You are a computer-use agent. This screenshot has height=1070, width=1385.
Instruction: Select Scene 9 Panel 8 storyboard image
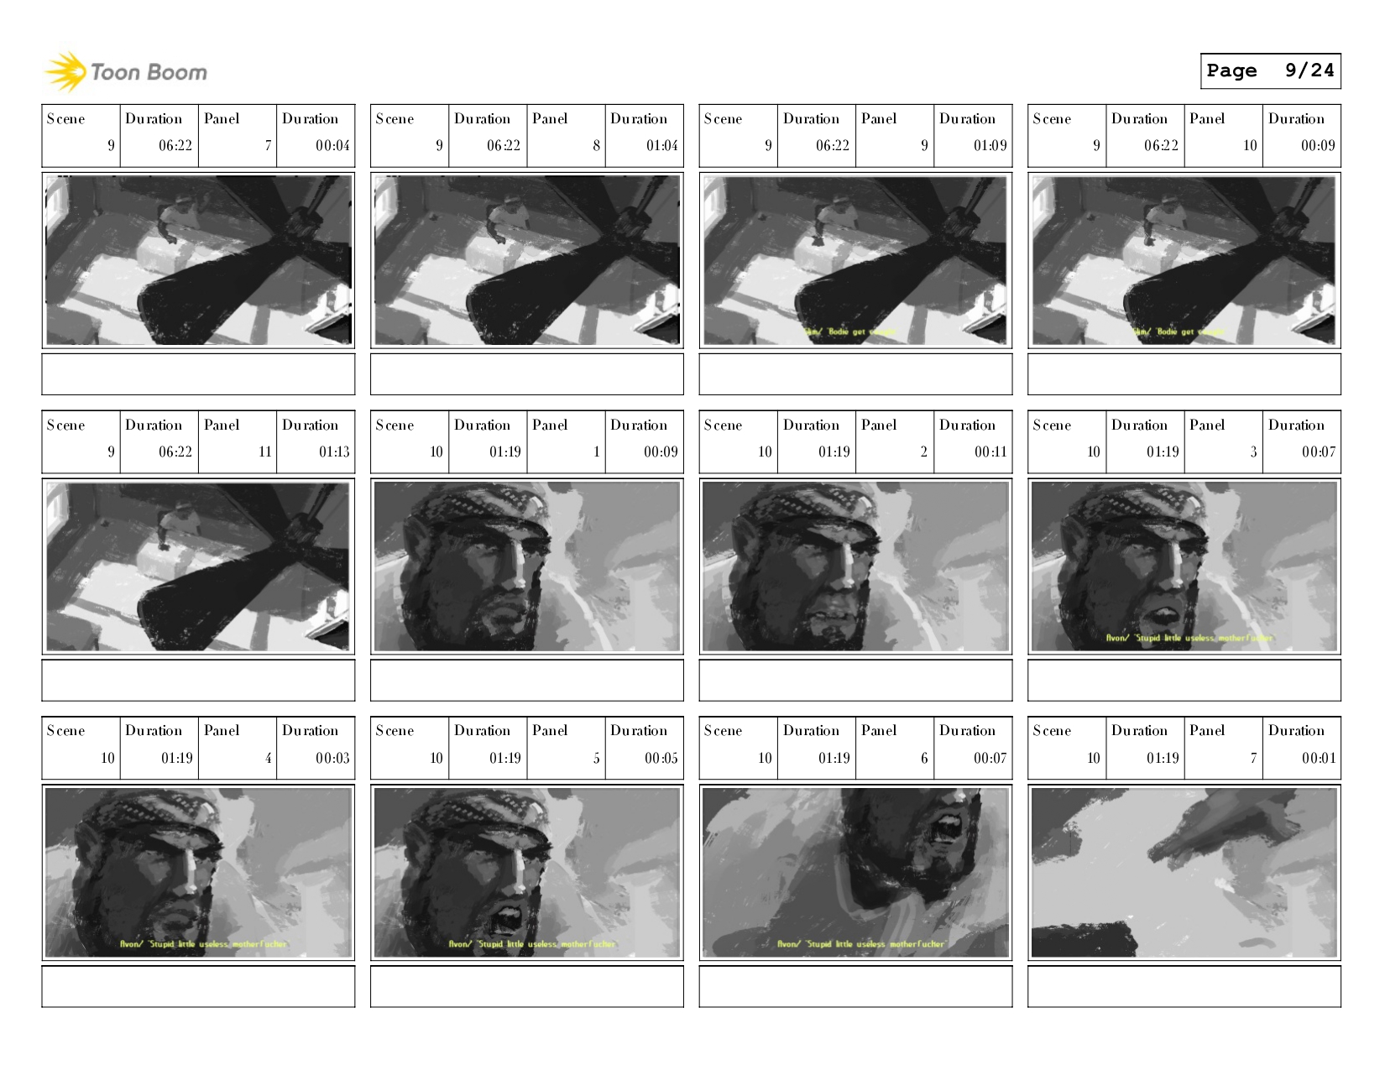click(x=527, y=260)
